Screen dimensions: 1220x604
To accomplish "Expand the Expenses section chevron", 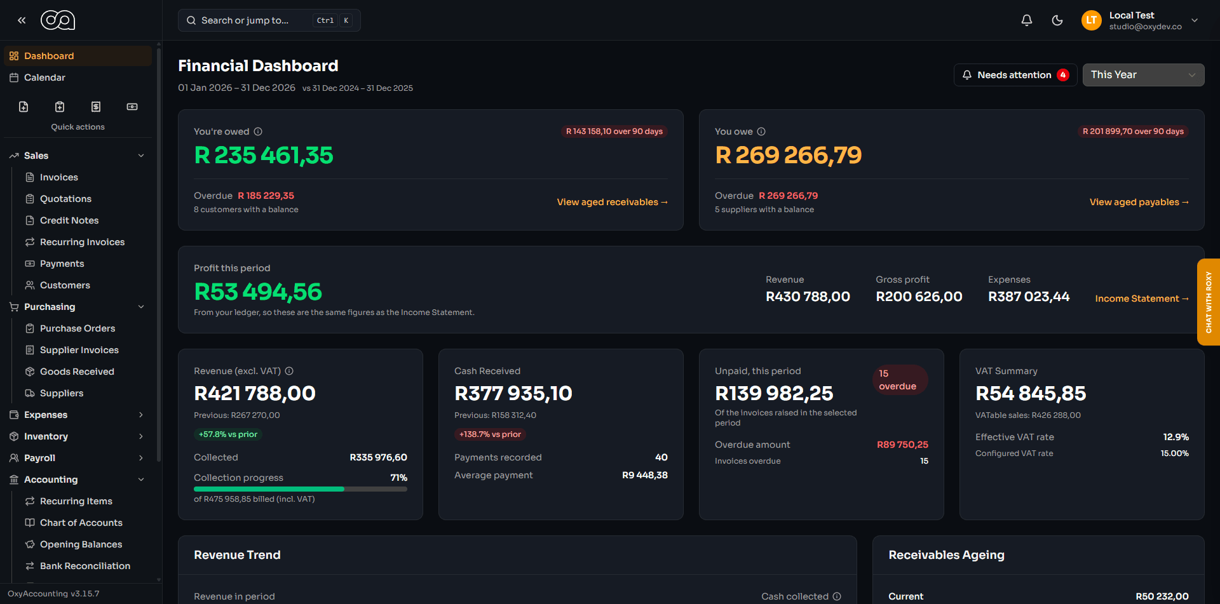I will click(141, 415).
